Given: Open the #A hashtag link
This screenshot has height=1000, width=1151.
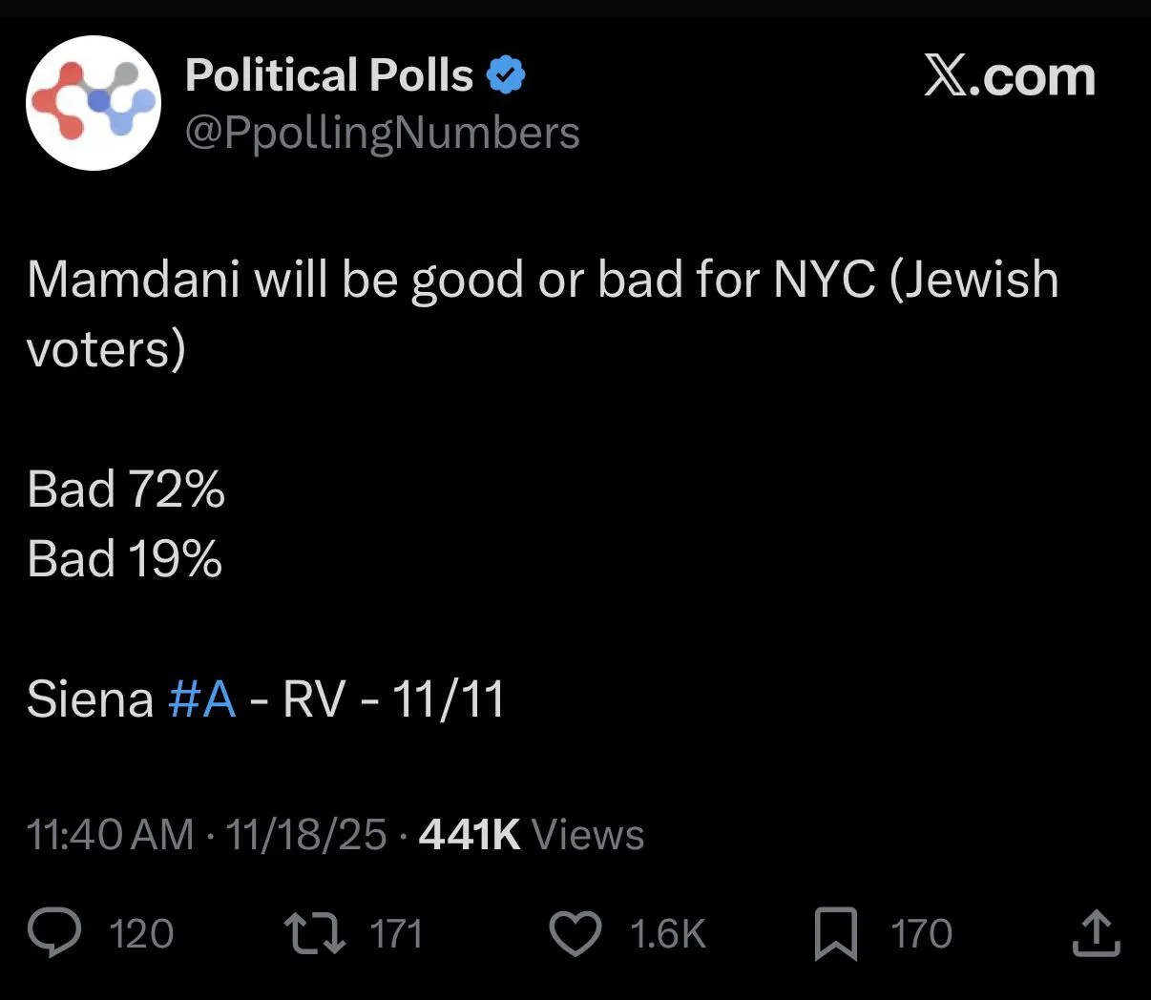Looking at the screenshot, I should tap(201, 698).
